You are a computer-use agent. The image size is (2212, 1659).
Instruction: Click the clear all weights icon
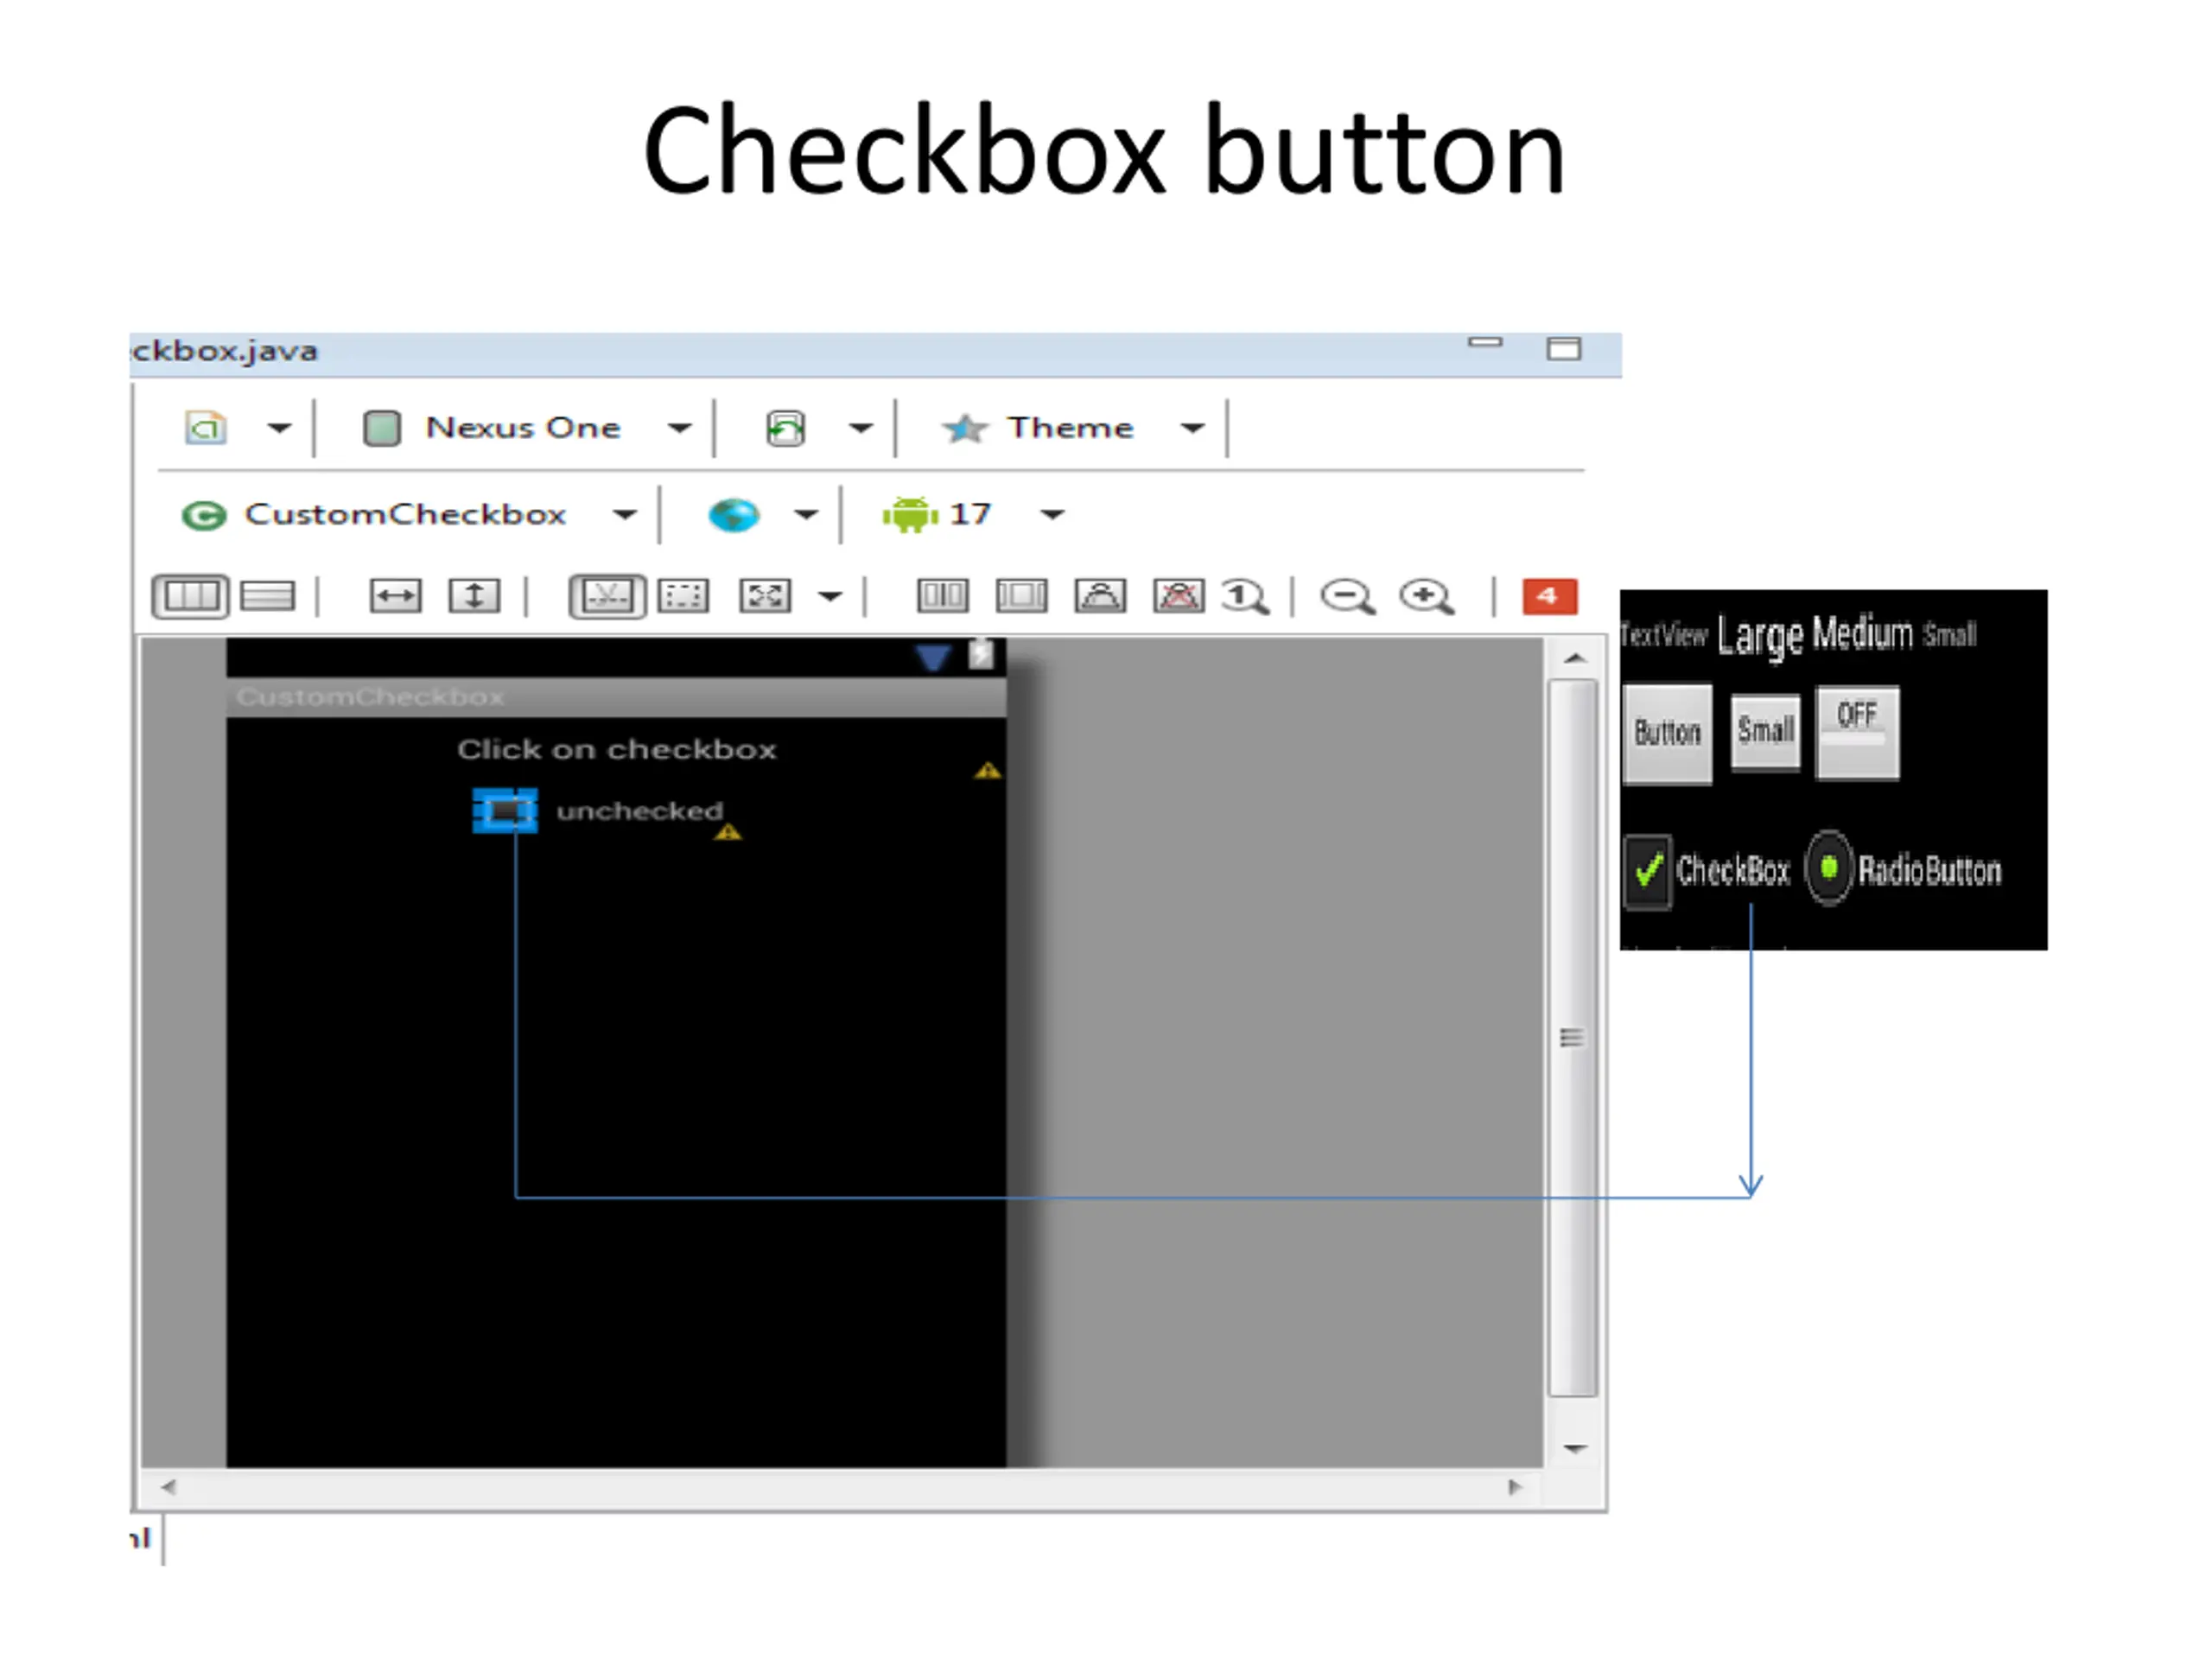pos(1179,596)
